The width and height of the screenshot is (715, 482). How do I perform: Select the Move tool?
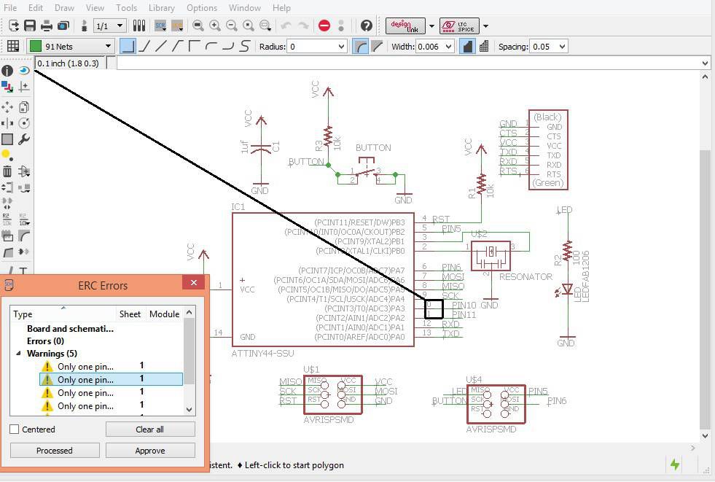click(7, 107)
